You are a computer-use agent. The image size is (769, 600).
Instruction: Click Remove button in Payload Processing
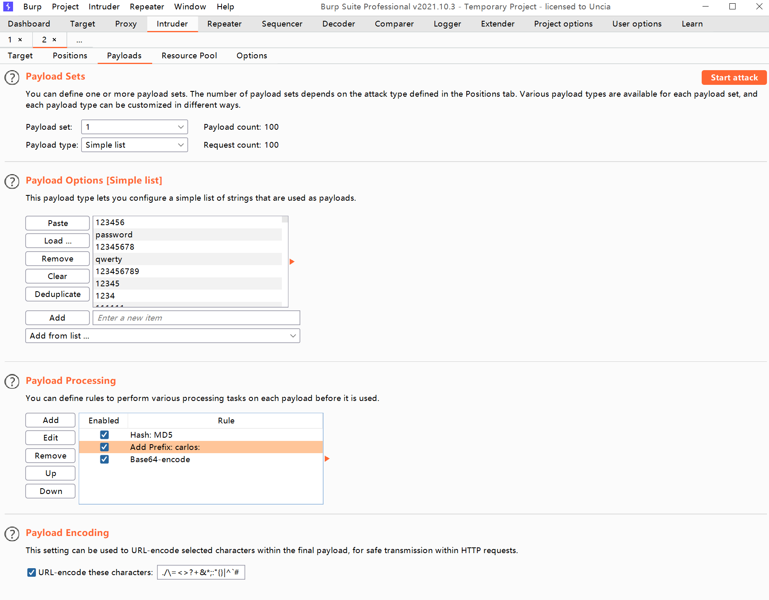51,456
